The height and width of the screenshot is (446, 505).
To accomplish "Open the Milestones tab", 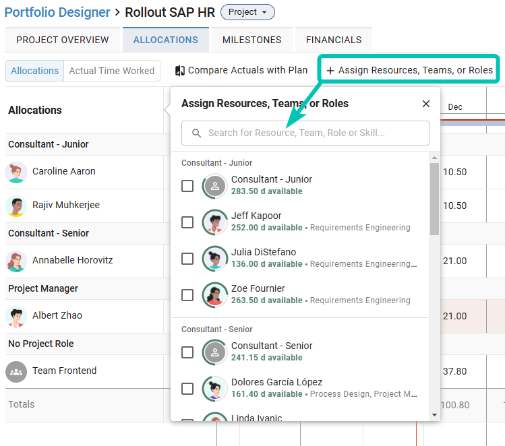I will tap(252, 40).
